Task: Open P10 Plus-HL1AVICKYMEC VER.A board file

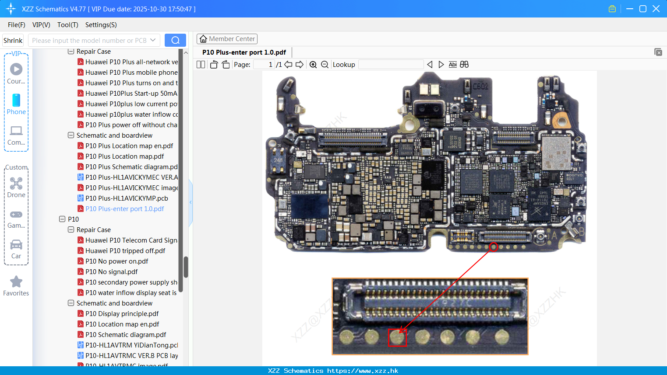Action: 127,177
